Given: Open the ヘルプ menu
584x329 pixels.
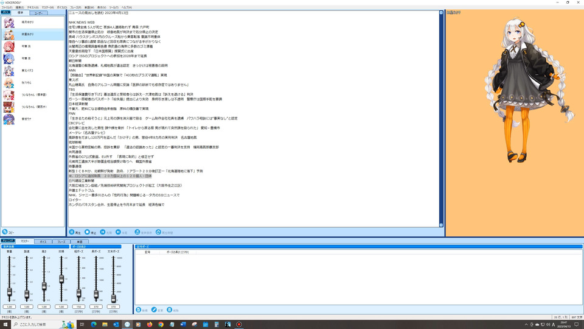Looking at the screenshot, I should pyautogui.click(x=127, y=7).
